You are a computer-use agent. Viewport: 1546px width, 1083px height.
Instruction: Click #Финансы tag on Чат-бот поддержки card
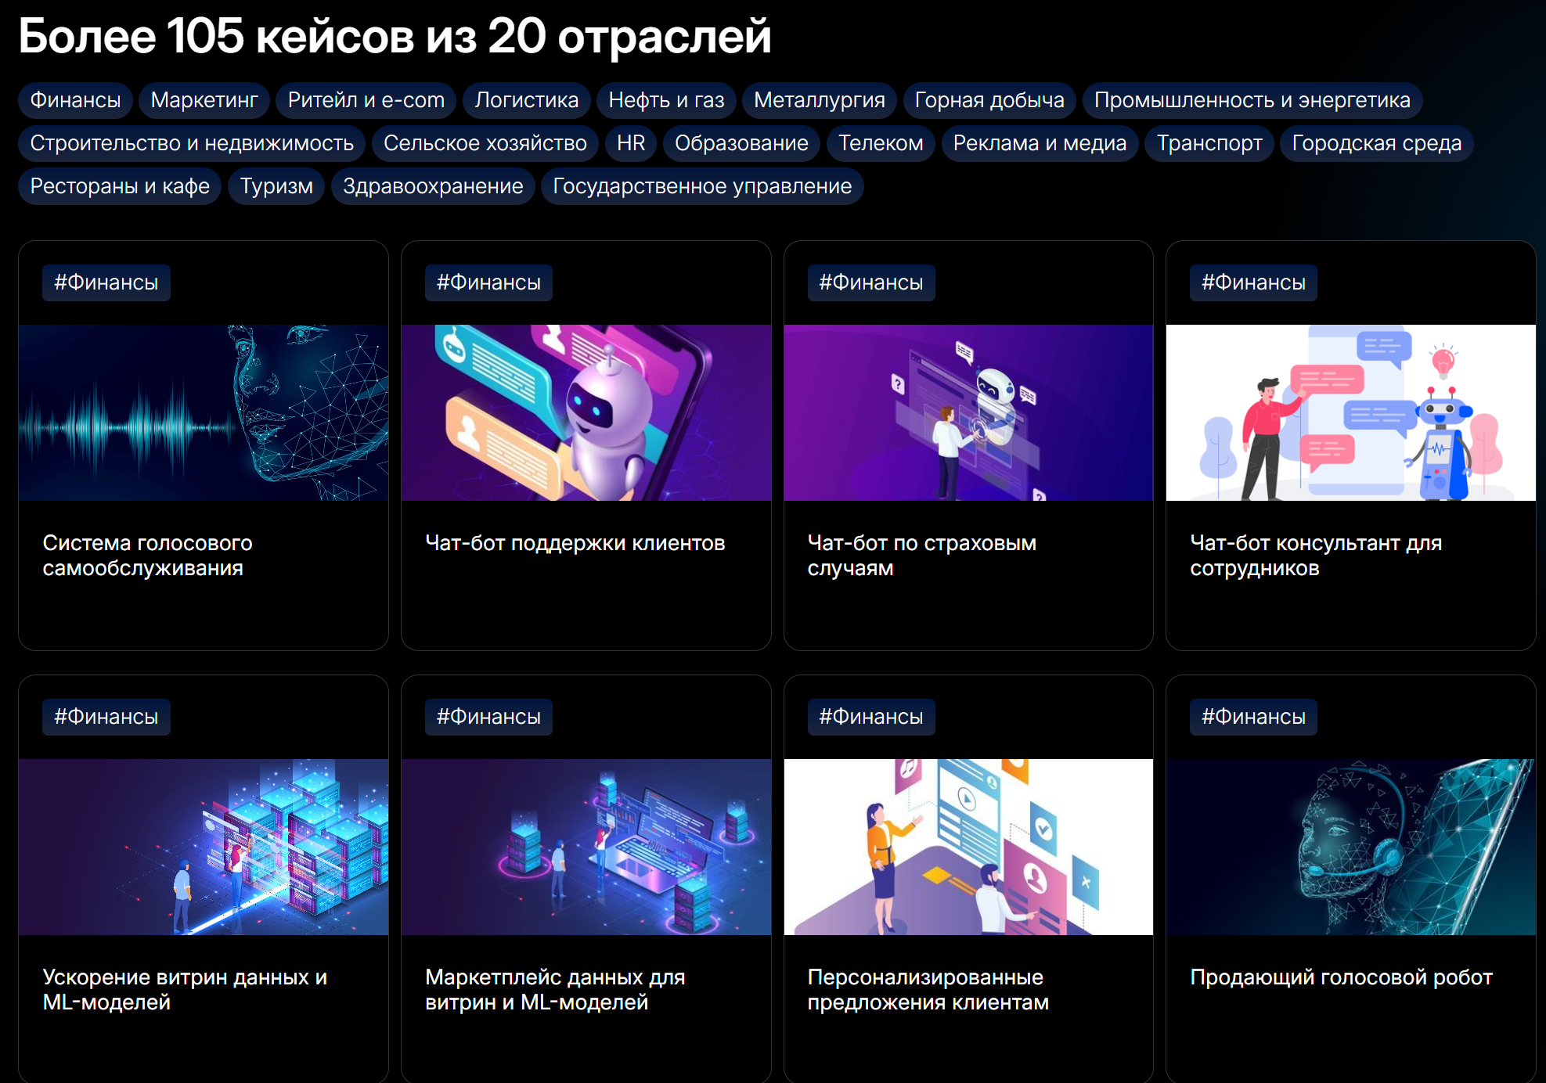[x=488, y=282]
